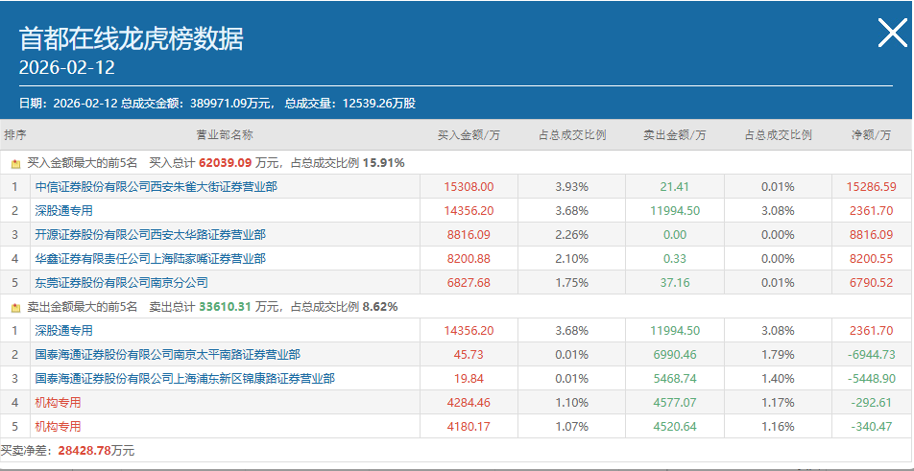
Task: Click the buy amount 4180.17
Action: [469, 426]
